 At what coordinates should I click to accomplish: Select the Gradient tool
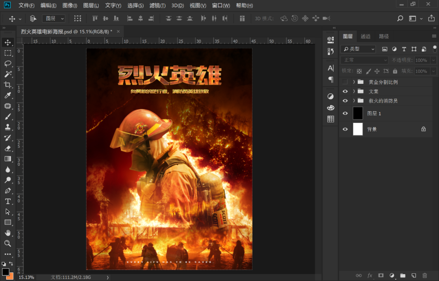click(8, 159)
